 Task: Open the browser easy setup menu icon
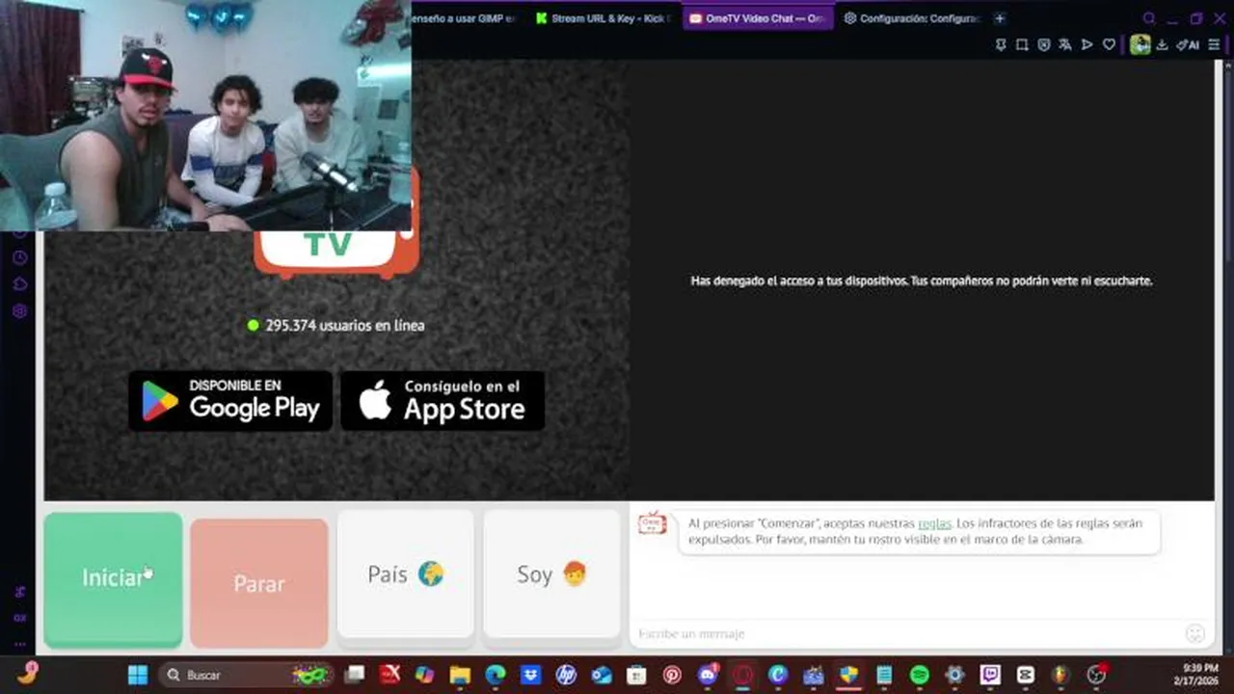click(1214, 44)
